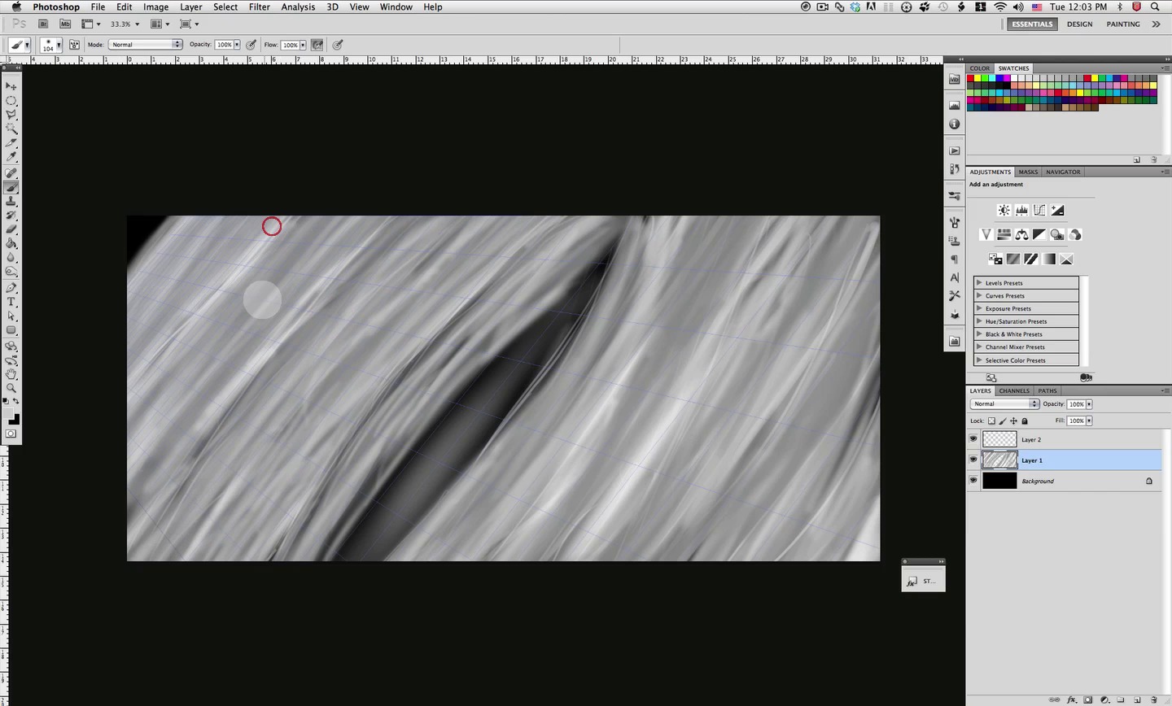Switch to the Channels tab
Viewport: 1172px width, 706px height.
[1014, 390]
